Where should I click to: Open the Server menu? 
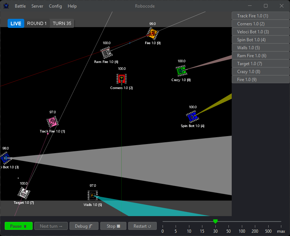(37, 6)
